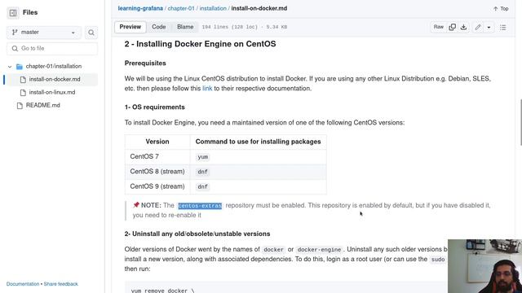Click the CentOS 7 table cell

[157, 157]
